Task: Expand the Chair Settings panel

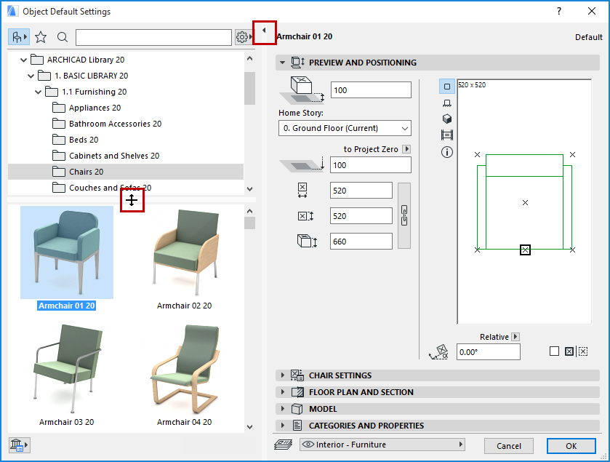Action: click(282, 375)
